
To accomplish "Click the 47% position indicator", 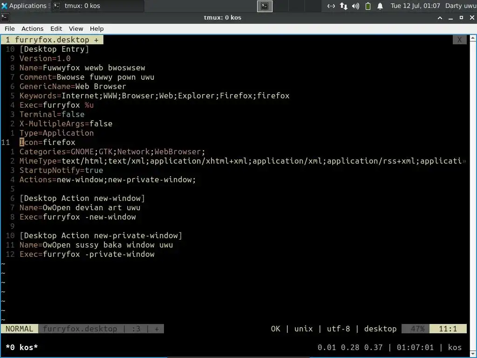I will point(416,329).
